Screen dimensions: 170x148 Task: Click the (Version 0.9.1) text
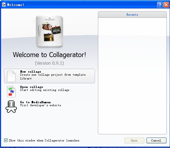click(49, 63)
